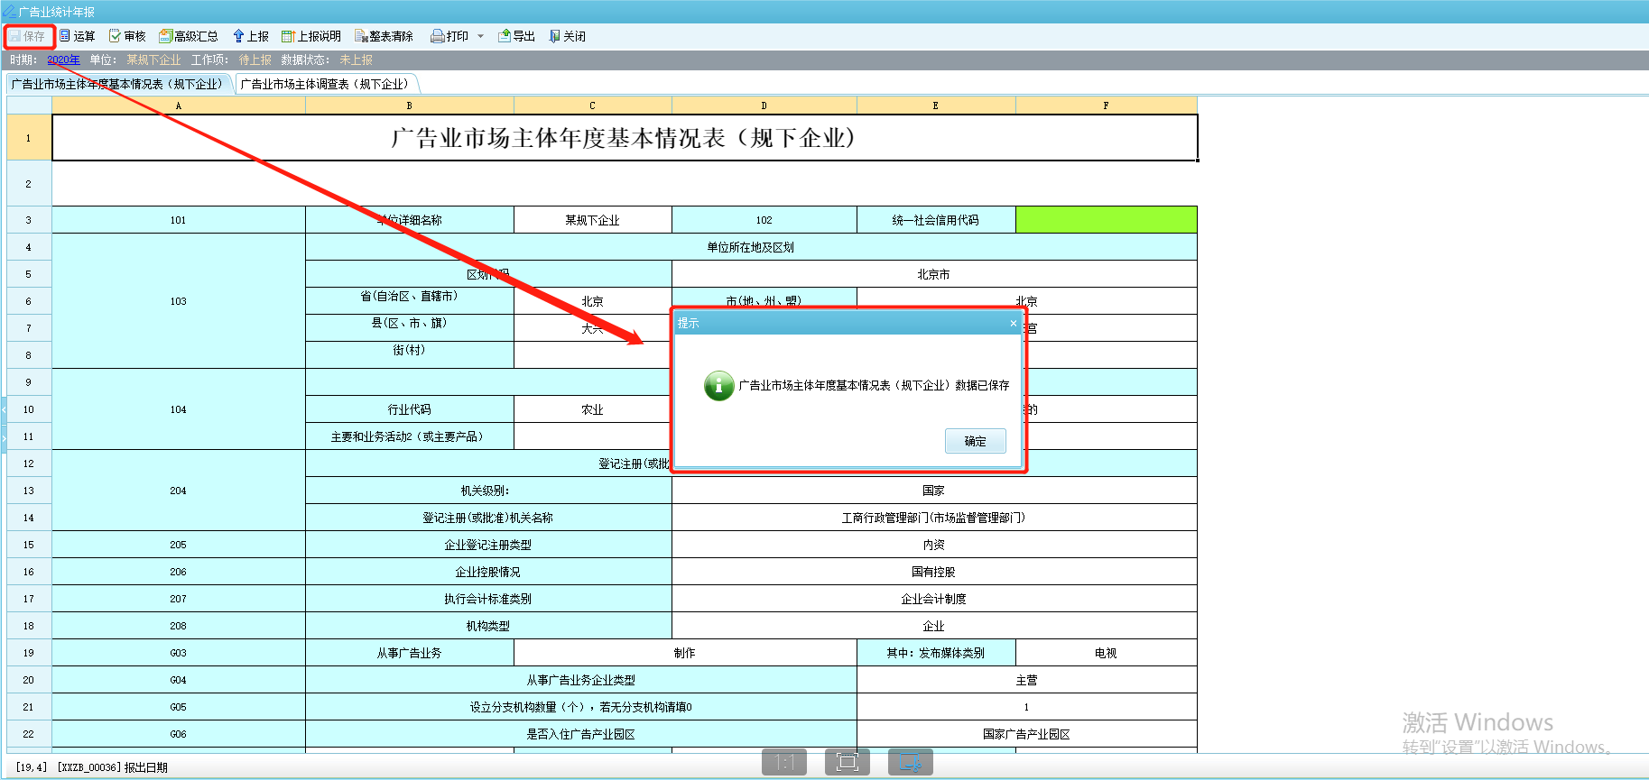Expand the 打印 print dropdown arrow
This screenshot has width=1649, height=780.
[480, 36]
